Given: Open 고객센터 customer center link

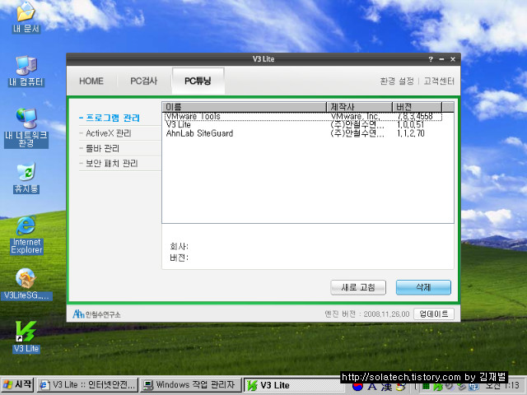Looking at the screenshot, I should (439, 81).
